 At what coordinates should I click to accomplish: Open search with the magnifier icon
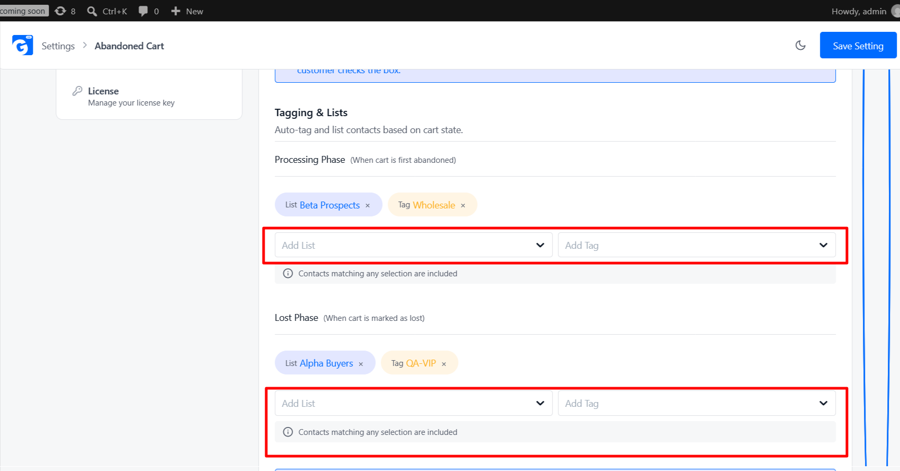click(x=92, y=11)
